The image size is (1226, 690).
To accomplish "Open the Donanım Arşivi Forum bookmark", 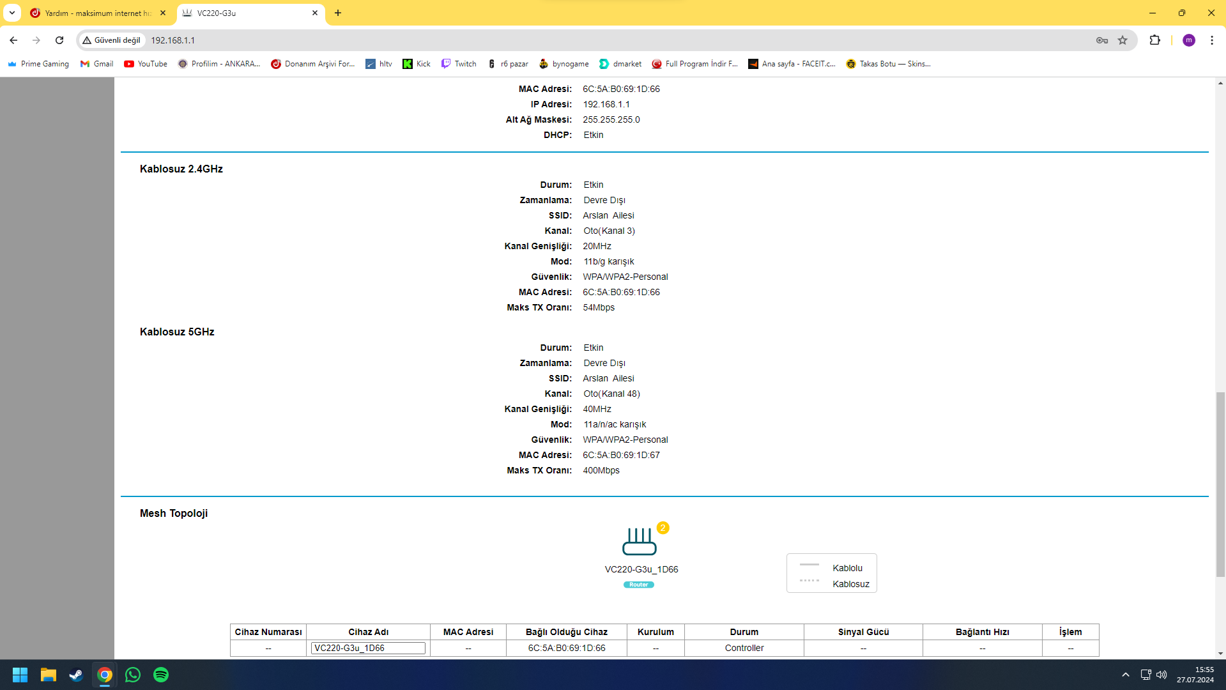I will (313, 64).
